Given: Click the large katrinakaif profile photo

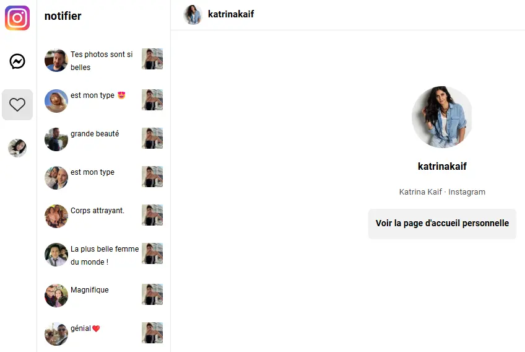Looking at the screenshot, I should (442, 117).
